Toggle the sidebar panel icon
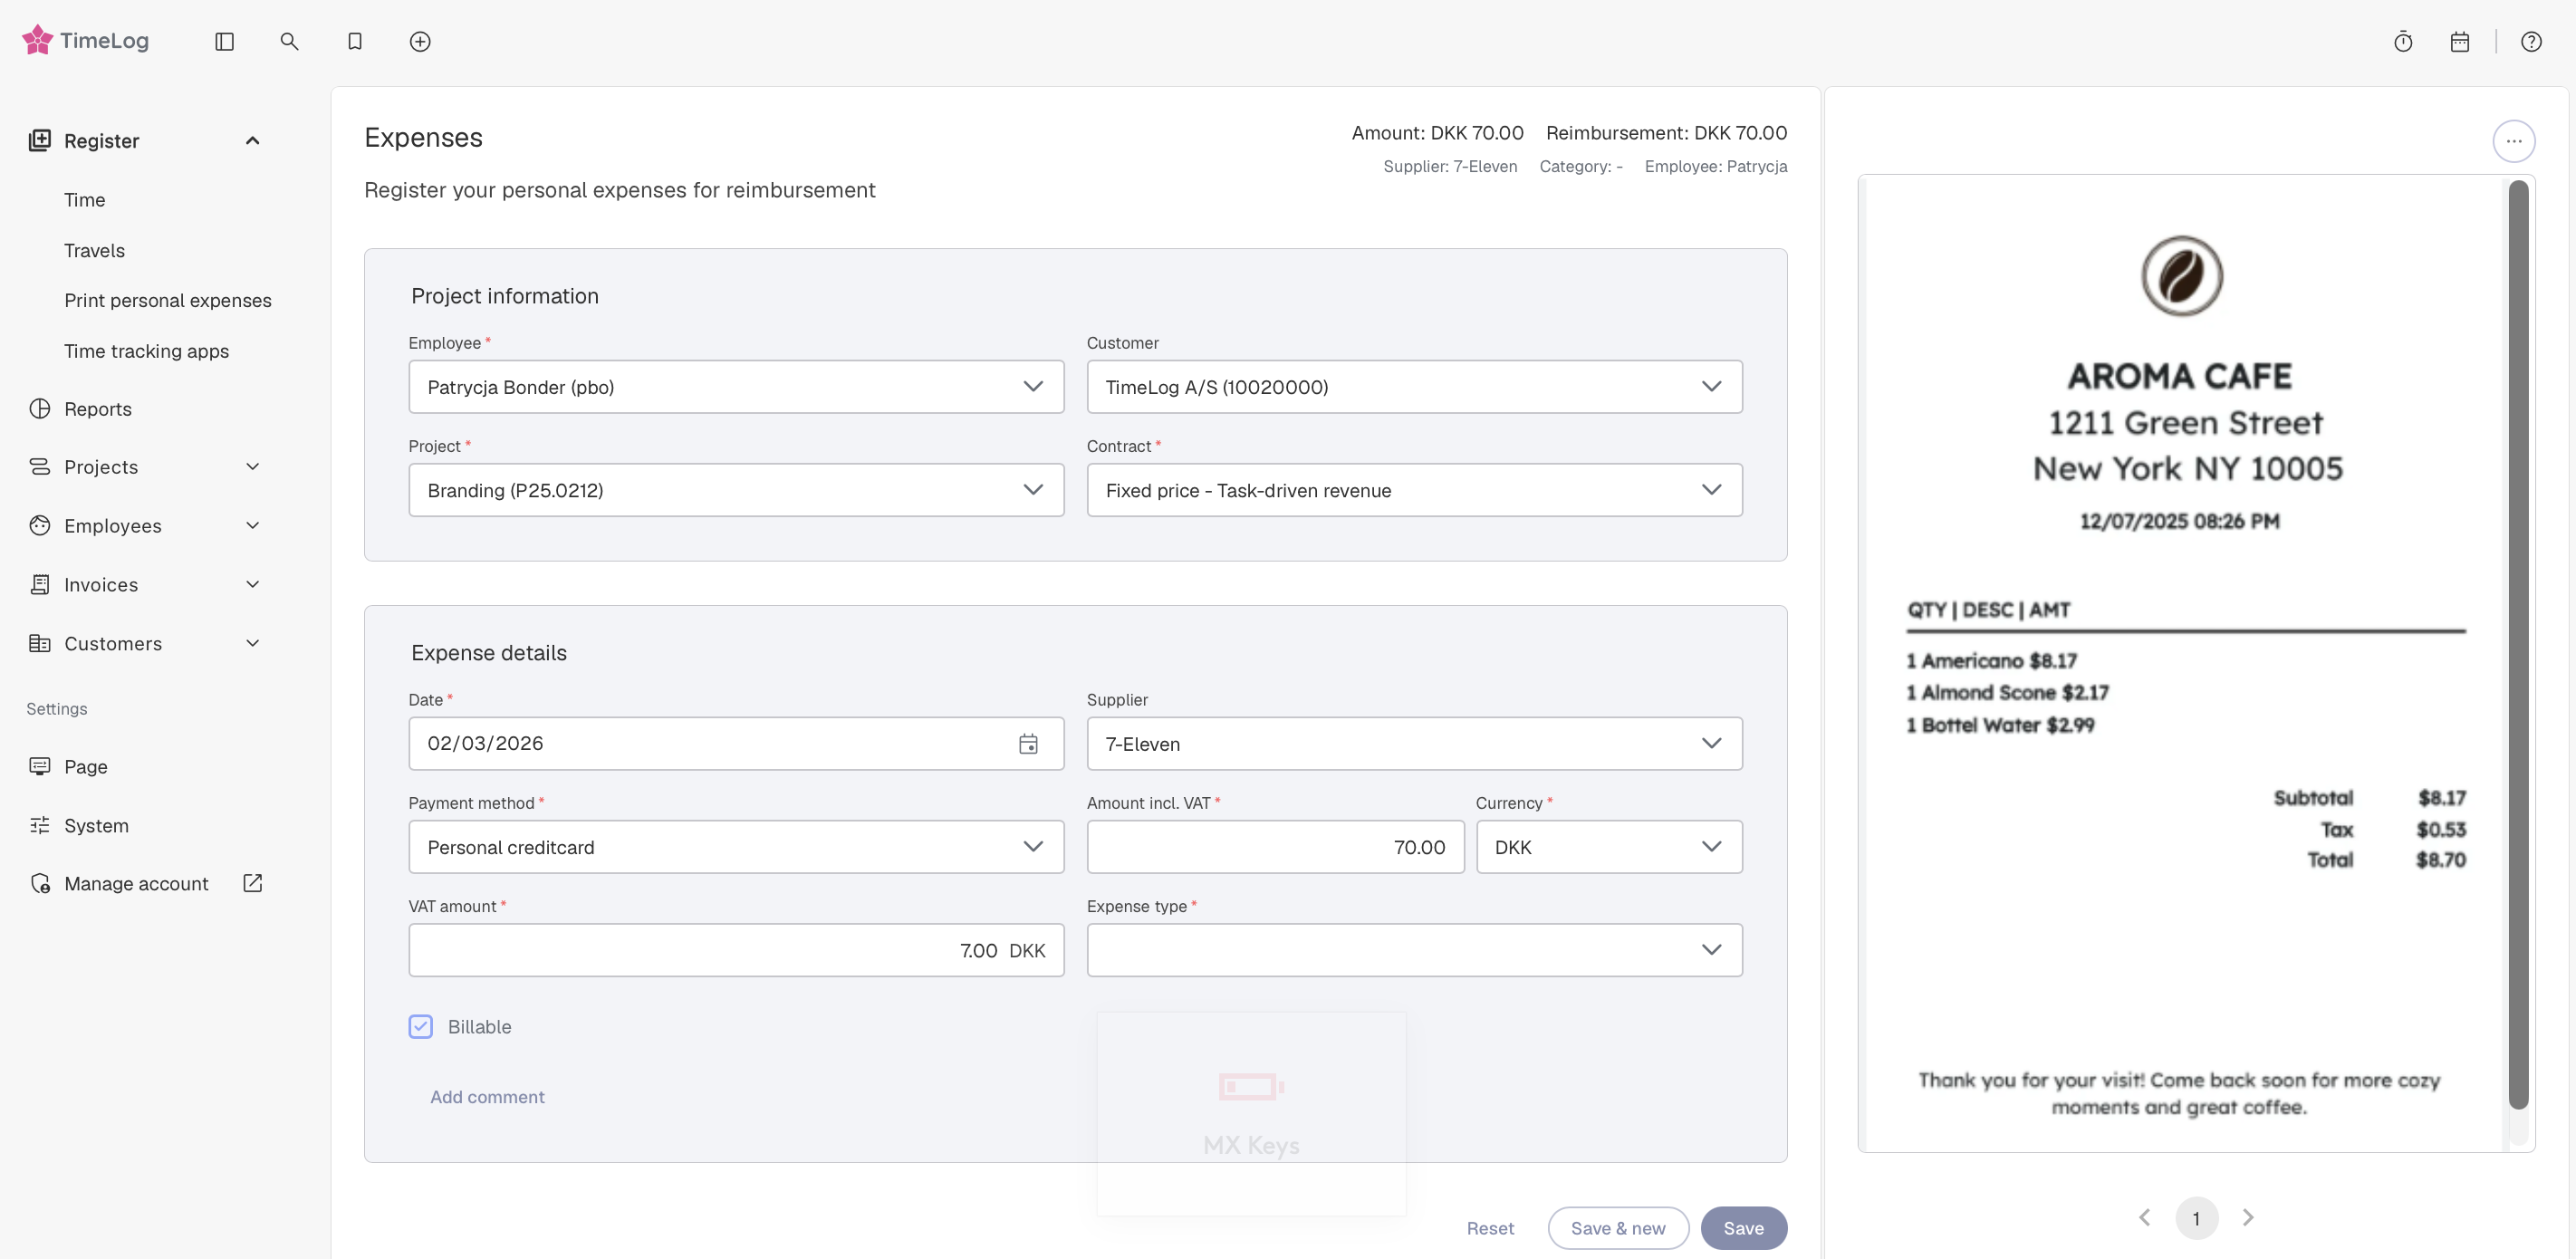 click(224, 41)
